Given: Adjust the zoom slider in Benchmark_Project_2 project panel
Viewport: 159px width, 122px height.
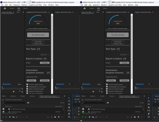Looking at the screenshot, I should click(100, 117).
